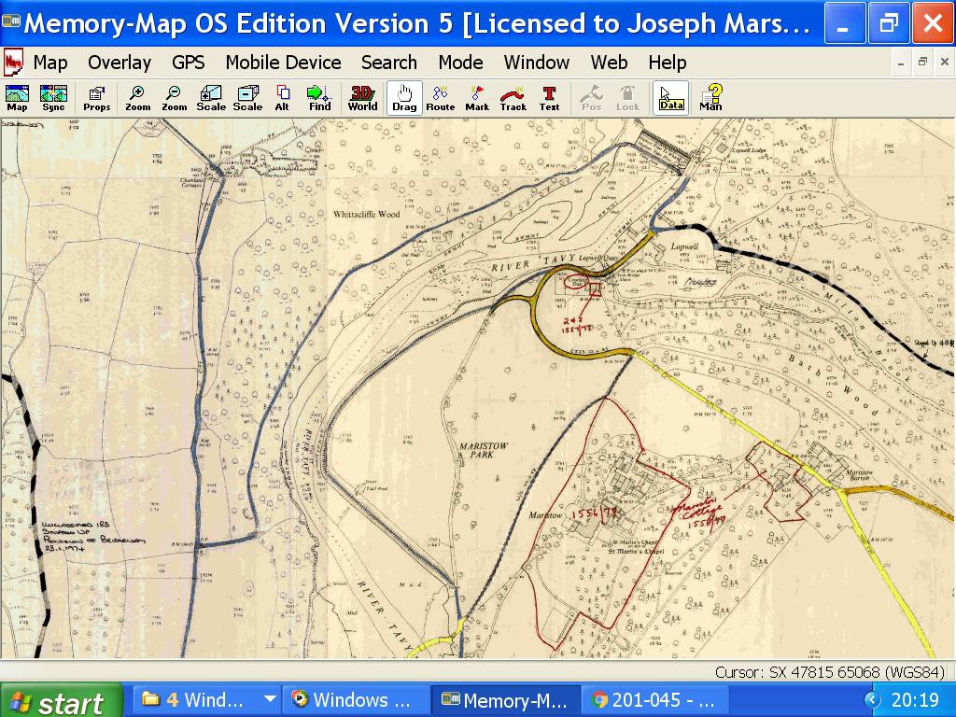The width and height of the screenshot is (956, 717).
Task: Open the Mobile Device menu
Action: [283, 63]
